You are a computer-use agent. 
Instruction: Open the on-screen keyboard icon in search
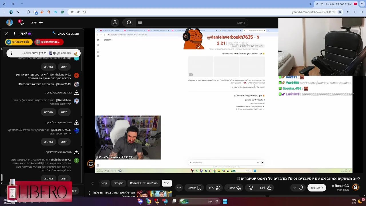[x=140, y=23]
